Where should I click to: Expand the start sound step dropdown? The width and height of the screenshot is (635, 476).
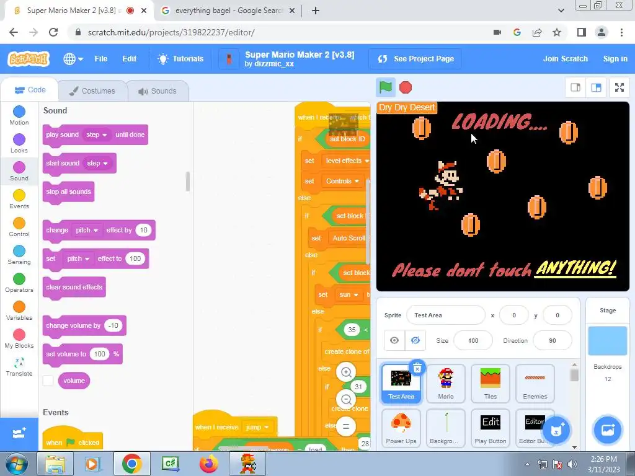coord(97,163)
